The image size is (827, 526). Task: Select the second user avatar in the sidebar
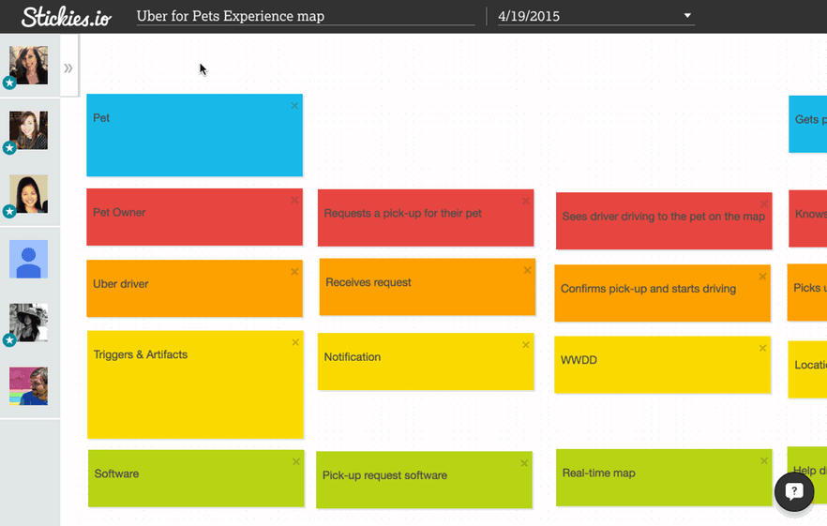pyautogui.click(x=28, y=130)
